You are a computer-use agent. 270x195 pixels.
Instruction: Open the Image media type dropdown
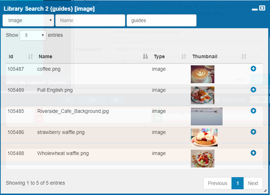tap(28, 20)
